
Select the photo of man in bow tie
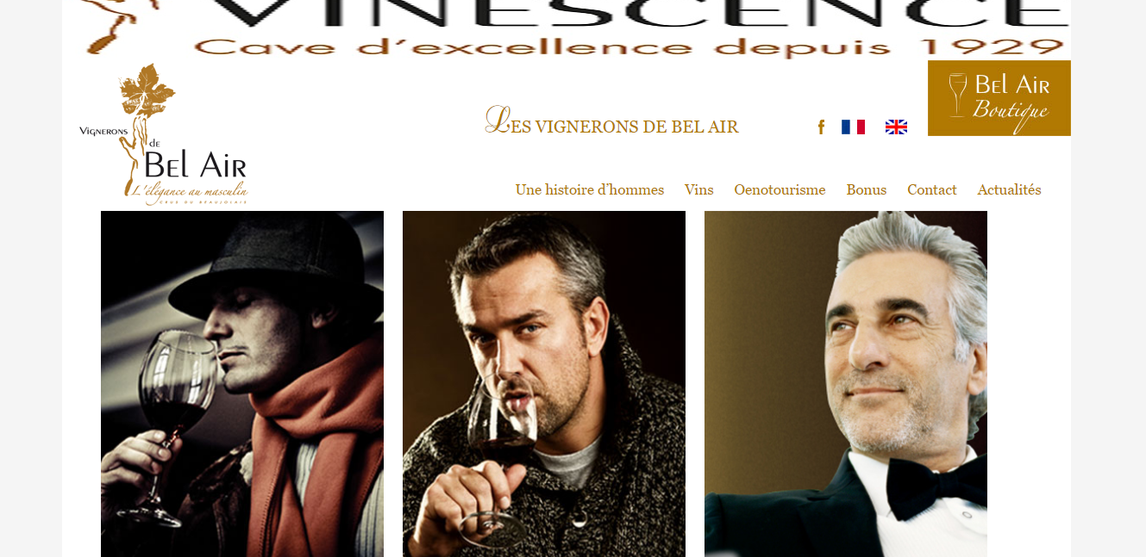(x=846, y=384)
